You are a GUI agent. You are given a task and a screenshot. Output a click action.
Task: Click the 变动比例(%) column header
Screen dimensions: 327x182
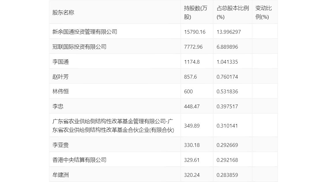click(264, 12)
